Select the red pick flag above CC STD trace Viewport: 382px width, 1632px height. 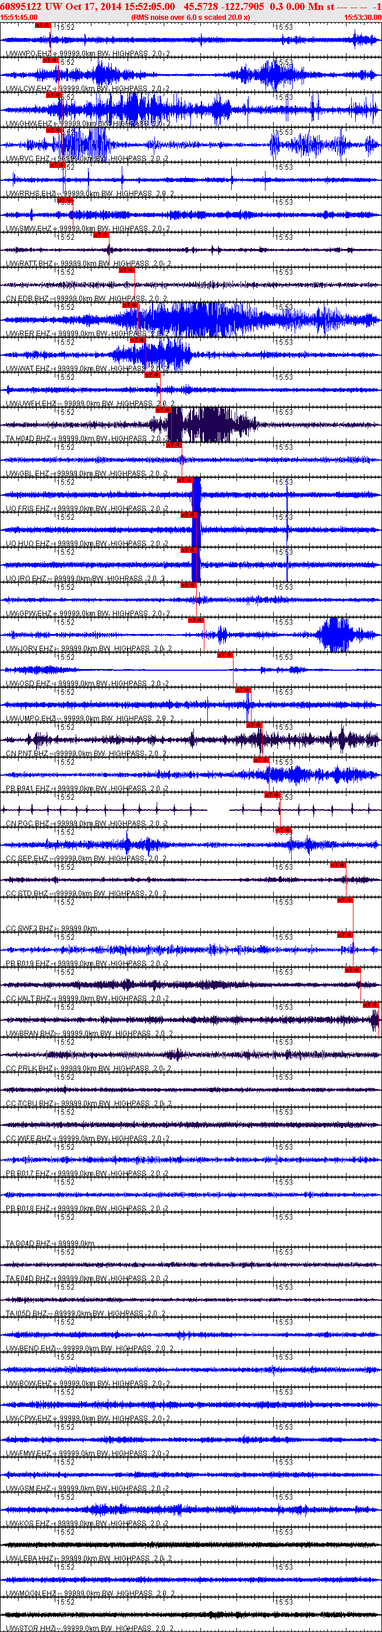pos(338,866)
